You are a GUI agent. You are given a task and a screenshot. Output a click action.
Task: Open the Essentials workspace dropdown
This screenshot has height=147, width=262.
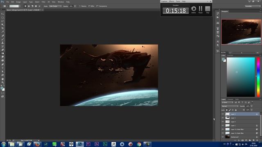click(x=253, y=6)
